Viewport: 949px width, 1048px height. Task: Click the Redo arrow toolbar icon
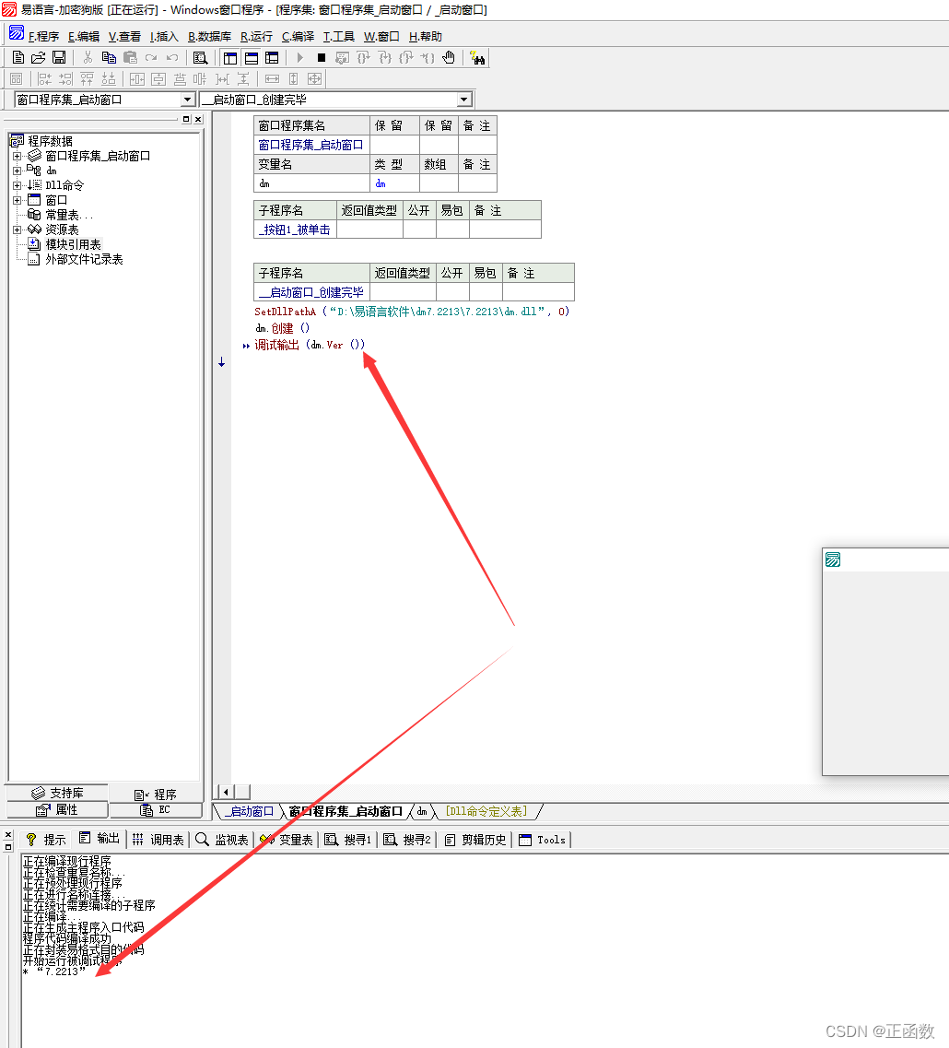pyautogui.click(x=152, y=58)
